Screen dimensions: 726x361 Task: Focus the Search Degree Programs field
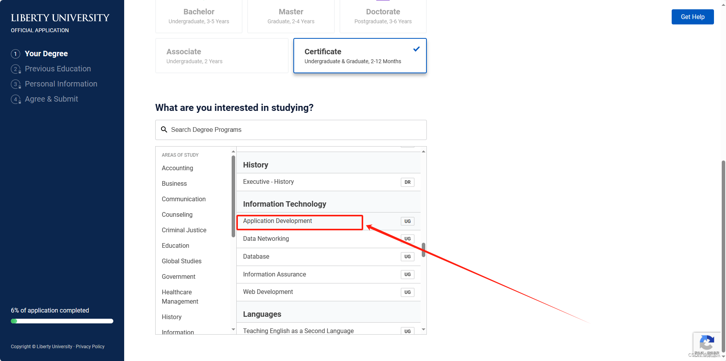pos(291,130)
